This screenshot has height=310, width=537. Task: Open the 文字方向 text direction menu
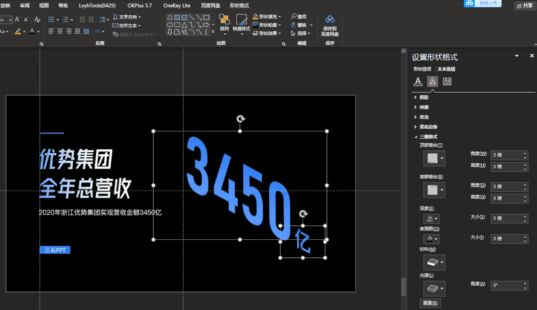pyautogui.click(x=127, y=17)
